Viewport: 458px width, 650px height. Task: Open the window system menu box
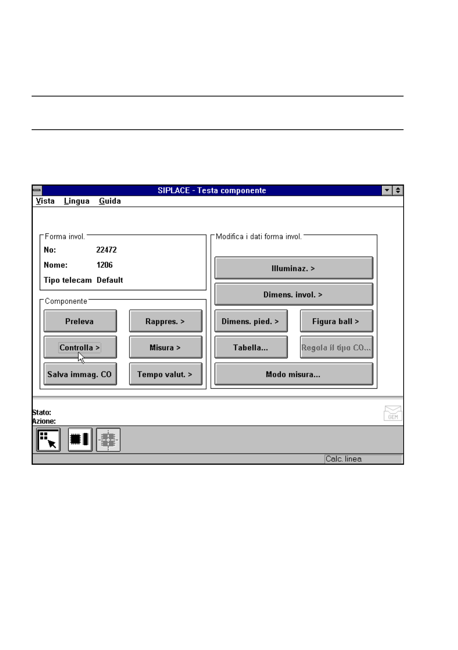click(x=37, y=190)
